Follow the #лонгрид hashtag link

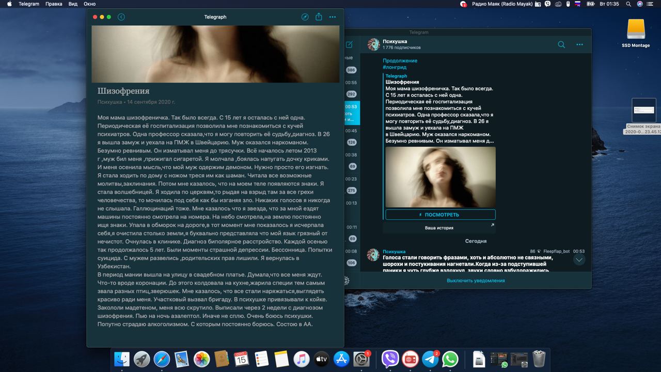coord(395,67)
